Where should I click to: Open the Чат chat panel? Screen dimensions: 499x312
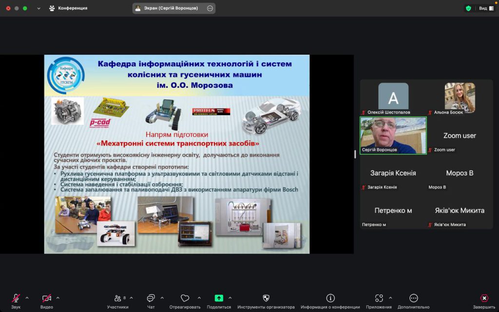pyautogui.click(x=151, y=298)
